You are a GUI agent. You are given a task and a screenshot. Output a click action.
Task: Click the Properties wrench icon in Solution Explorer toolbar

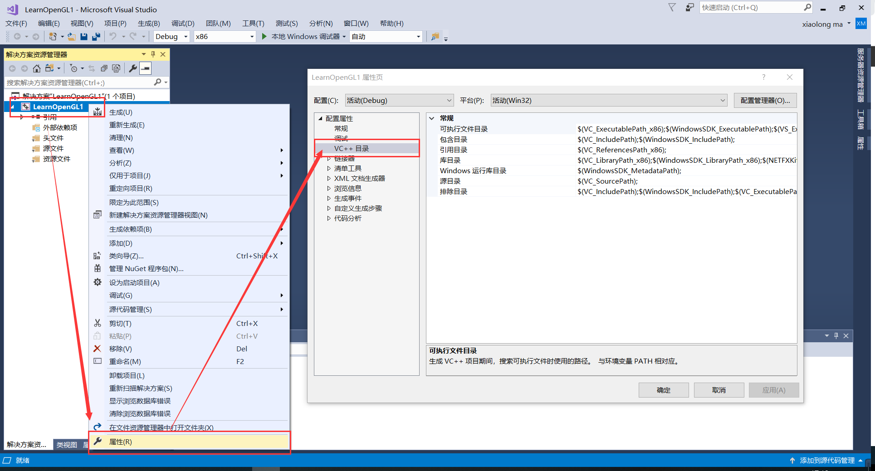pos(133,68)
